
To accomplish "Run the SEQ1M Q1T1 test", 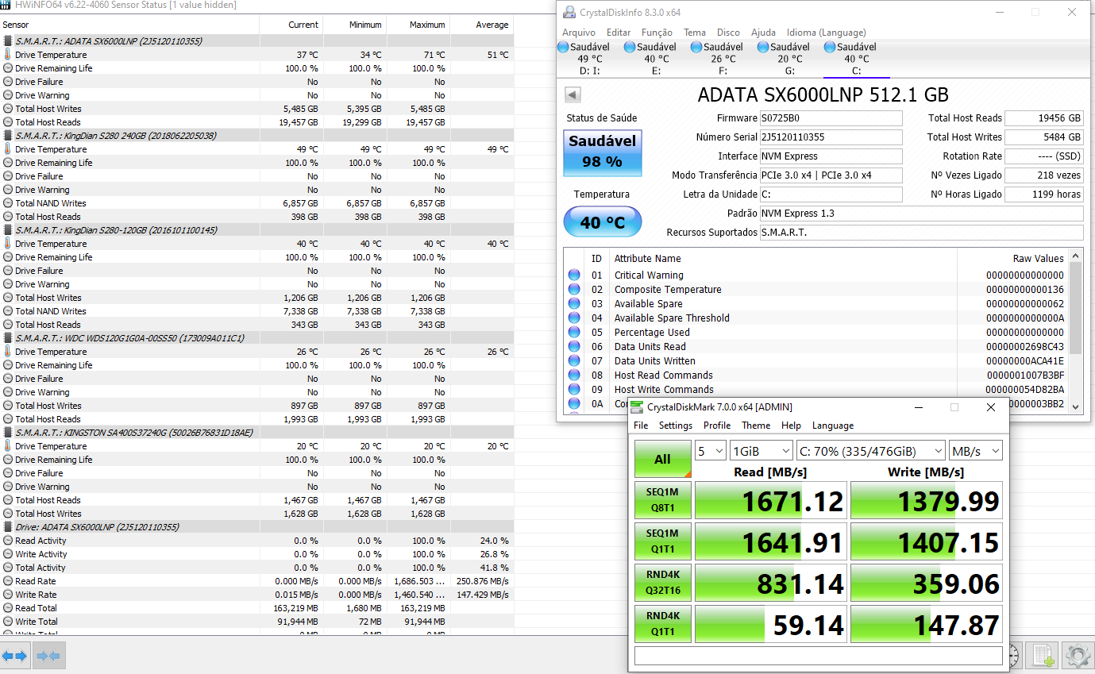I will (662, 541).
